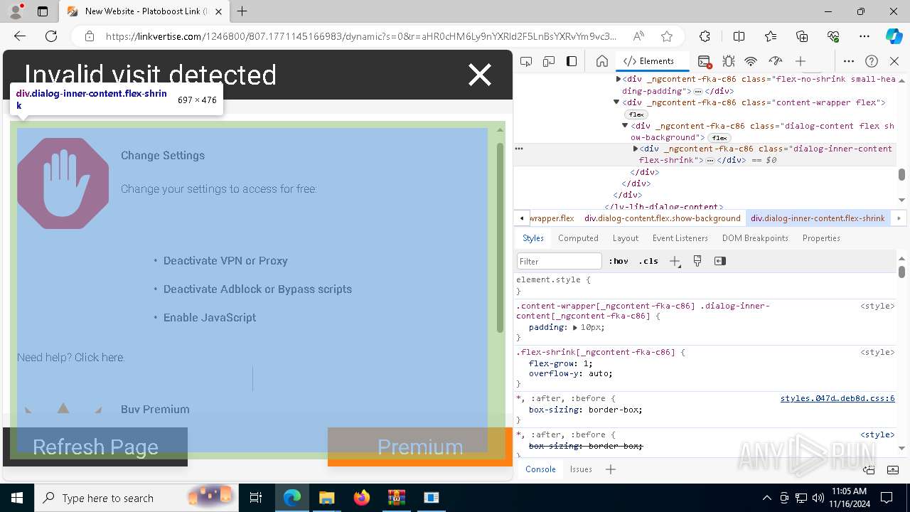Open the Console drawer tab
This screenshot has width=910, height=512.
[540, 469]
